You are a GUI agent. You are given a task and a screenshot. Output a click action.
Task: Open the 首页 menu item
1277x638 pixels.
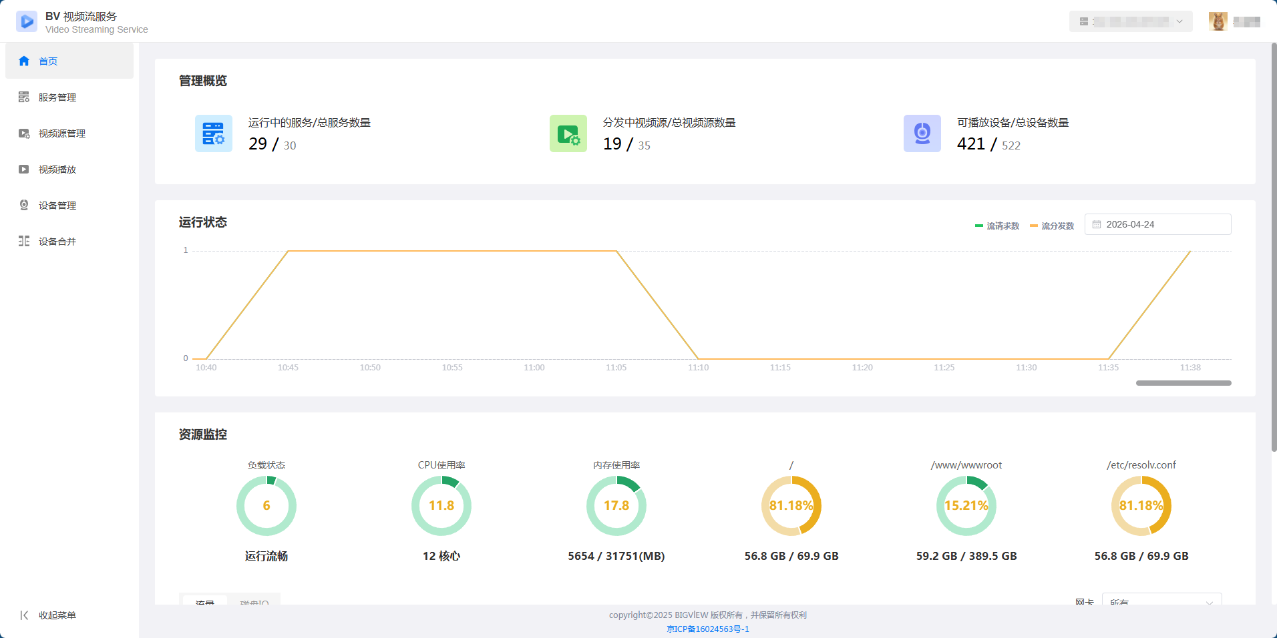click(x=69, y=61)
